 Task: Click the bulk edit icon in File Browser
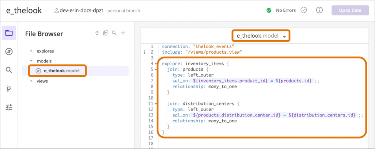click(106, 33)
